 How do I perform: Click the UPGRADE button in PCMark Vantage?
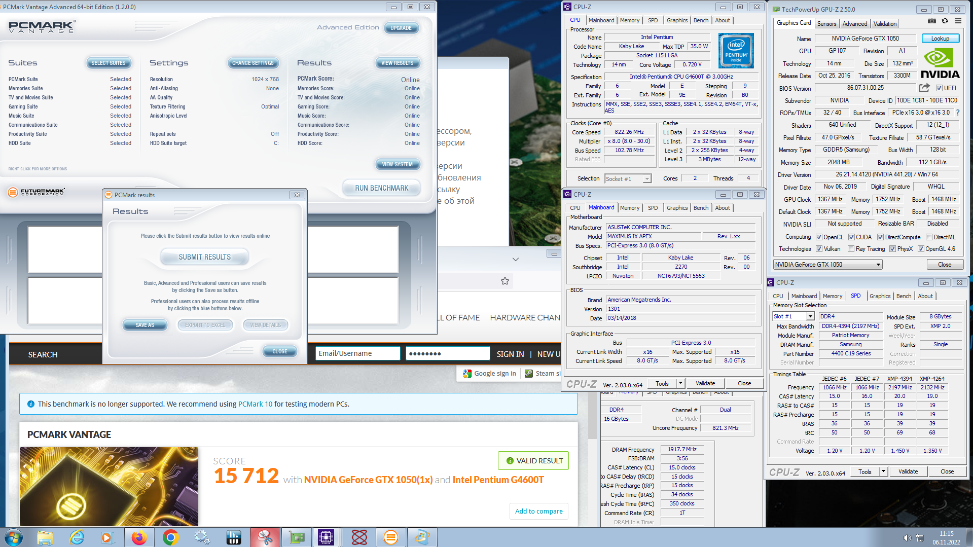(x=401, y=28)
